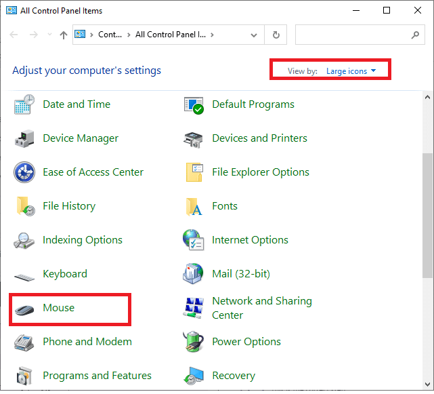Open the Programs and Features link
434x394 pixels.
pyautogui.click(x=97, y=376)
